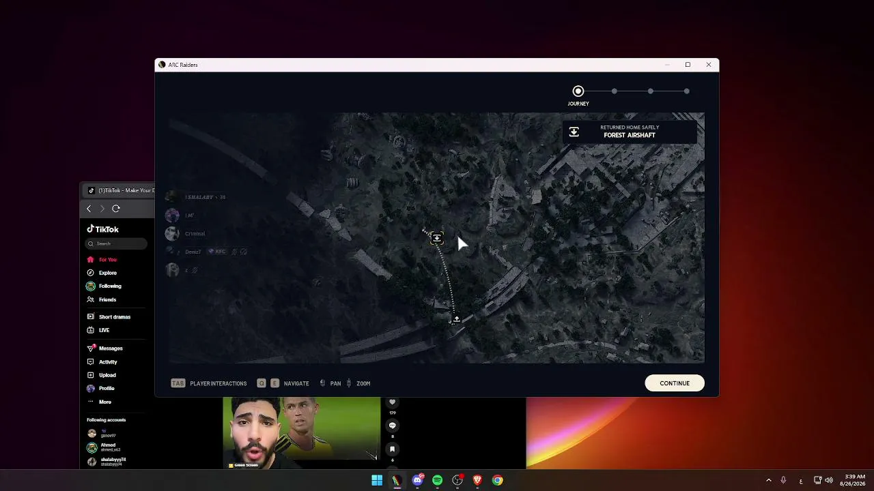The height and width of the screenshot is (491, 874).
Task: Open Following in the TikTok sidebar
Action: coord(104,286)
